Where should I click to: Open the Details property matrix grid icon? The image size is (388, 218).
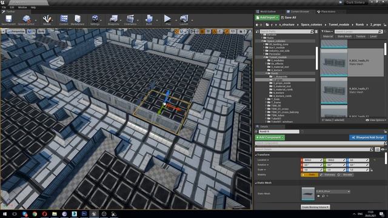point(377,150)
